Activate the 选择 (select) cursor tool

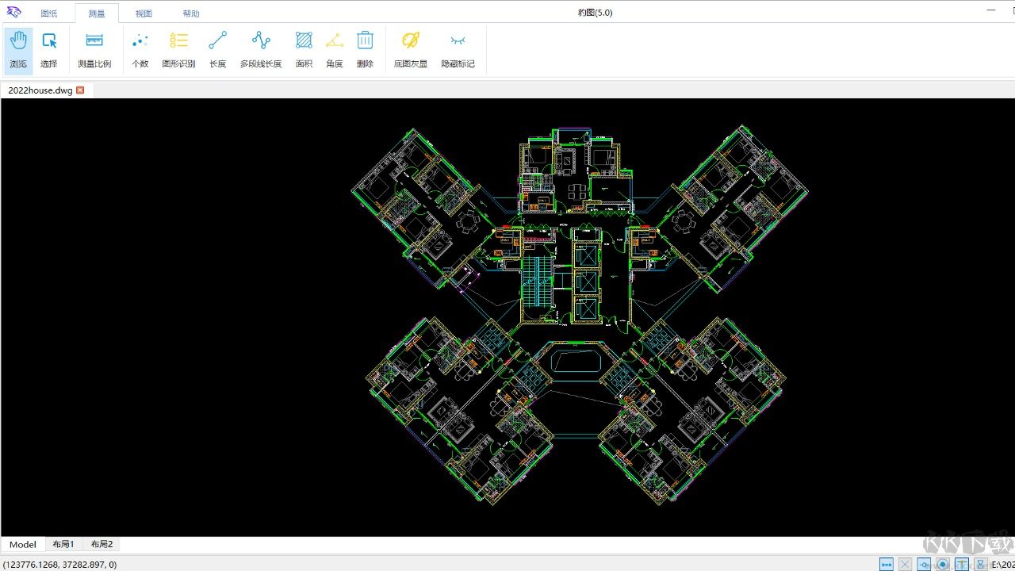(49, 50)
